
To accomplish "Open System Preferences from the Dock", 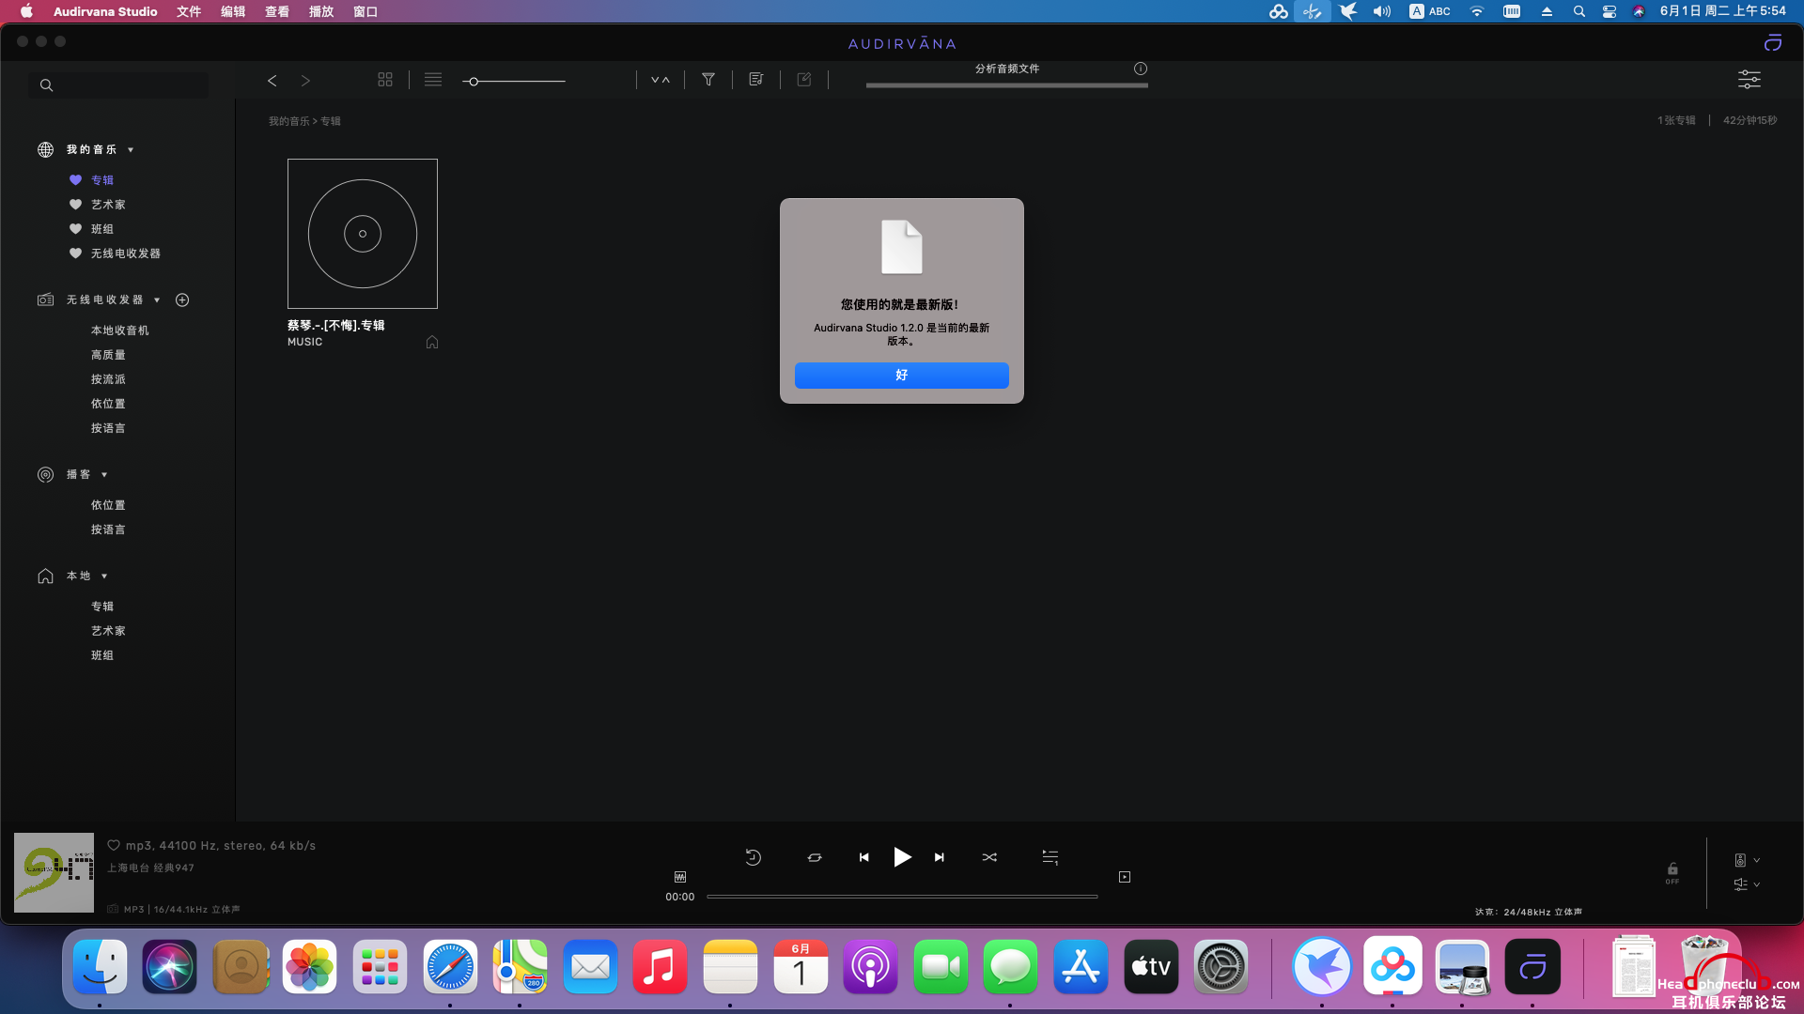I will (x=1221, y=967).
